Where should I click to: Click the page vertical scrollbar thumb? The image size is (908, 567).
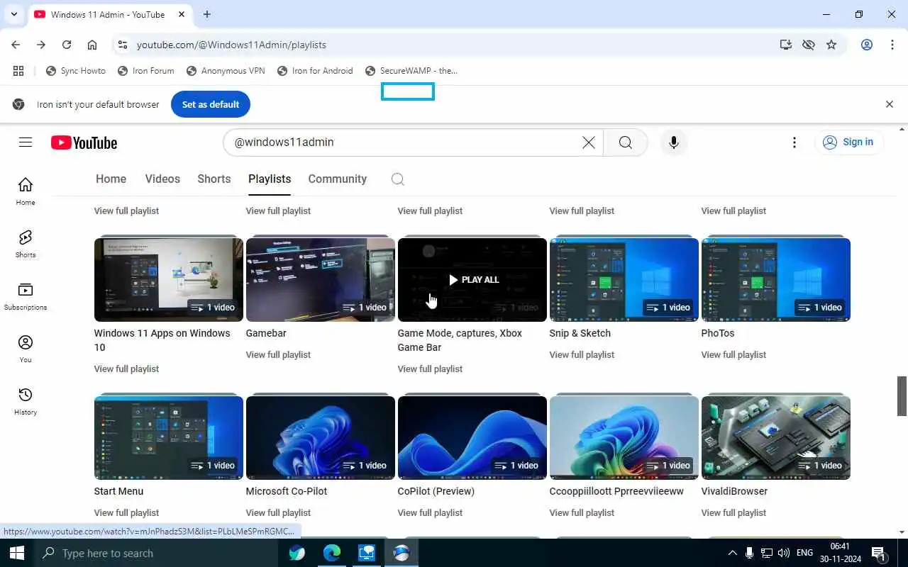[902, 396]
